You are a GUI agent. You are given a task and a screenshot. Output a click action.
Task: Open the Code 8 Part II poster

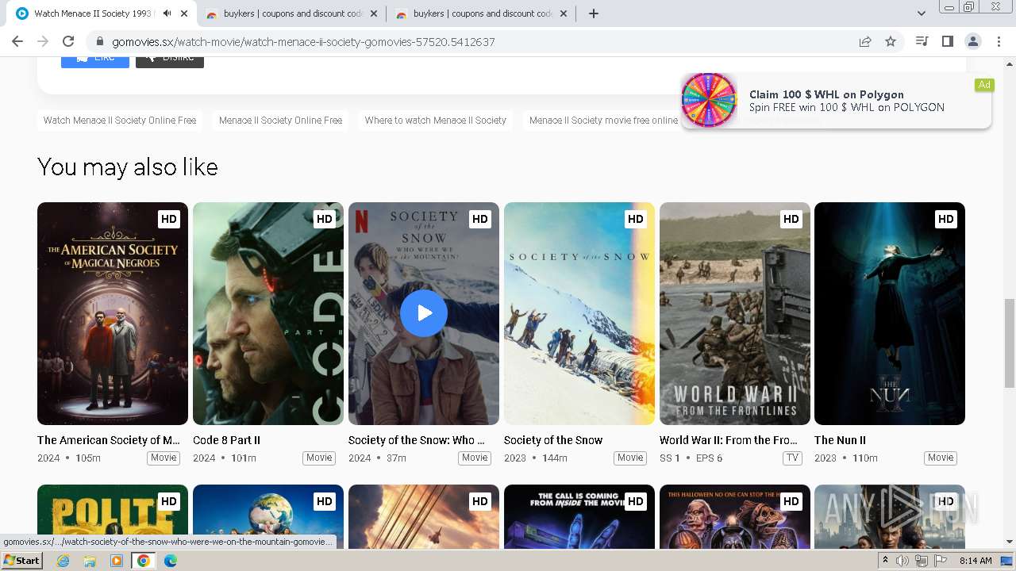[268, 313]
